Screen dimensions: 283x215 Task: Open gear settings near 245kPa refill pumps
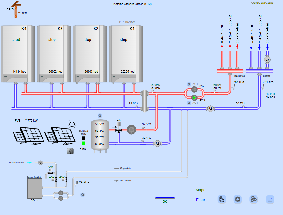point(83,195)
